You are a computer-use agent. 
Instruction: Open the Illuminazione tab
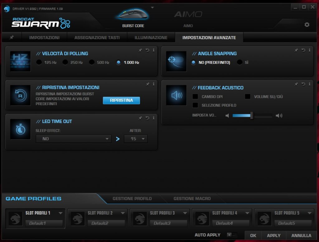click(151, 37)
